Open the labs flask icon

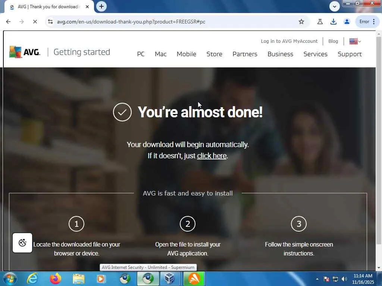coord(320,22)
